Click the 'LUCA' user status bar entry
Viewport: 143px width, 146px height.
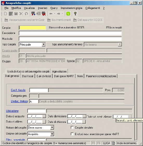click(107, 143)
